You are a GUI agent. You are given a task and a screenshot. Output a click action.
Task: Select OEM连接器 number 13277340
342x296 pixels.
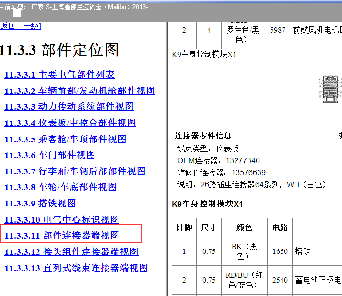tap(243, 161)
